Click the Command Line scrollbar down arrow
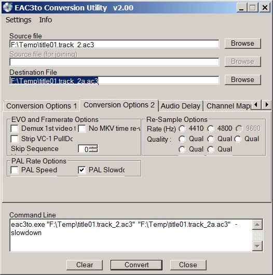Viewport: 273px width, 275px height. [257, 246]
